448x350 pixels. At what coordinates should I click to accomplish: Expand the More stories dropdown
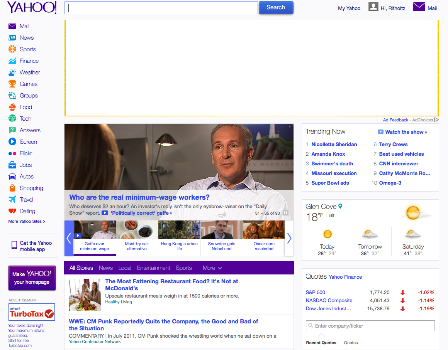(212, 268)
